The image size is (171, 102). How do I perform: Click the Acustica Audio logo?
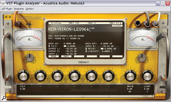pos(30,18)
